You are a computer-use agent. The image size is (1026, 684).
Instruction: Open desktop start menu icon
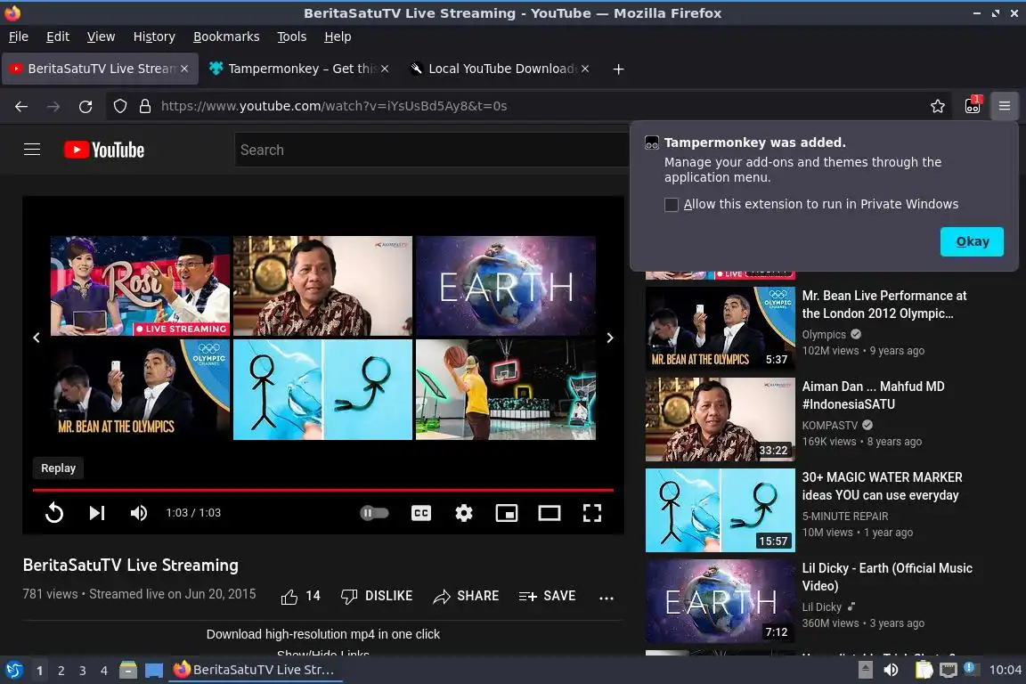(13, 671)
